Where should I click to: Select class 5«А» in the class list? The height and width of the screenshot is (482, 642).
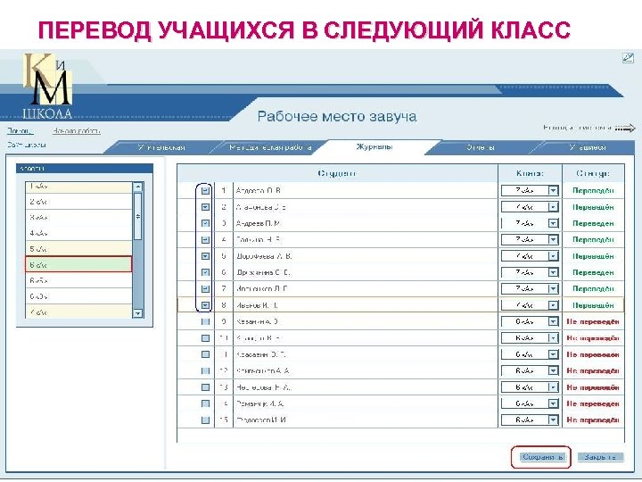click(78, 249)
